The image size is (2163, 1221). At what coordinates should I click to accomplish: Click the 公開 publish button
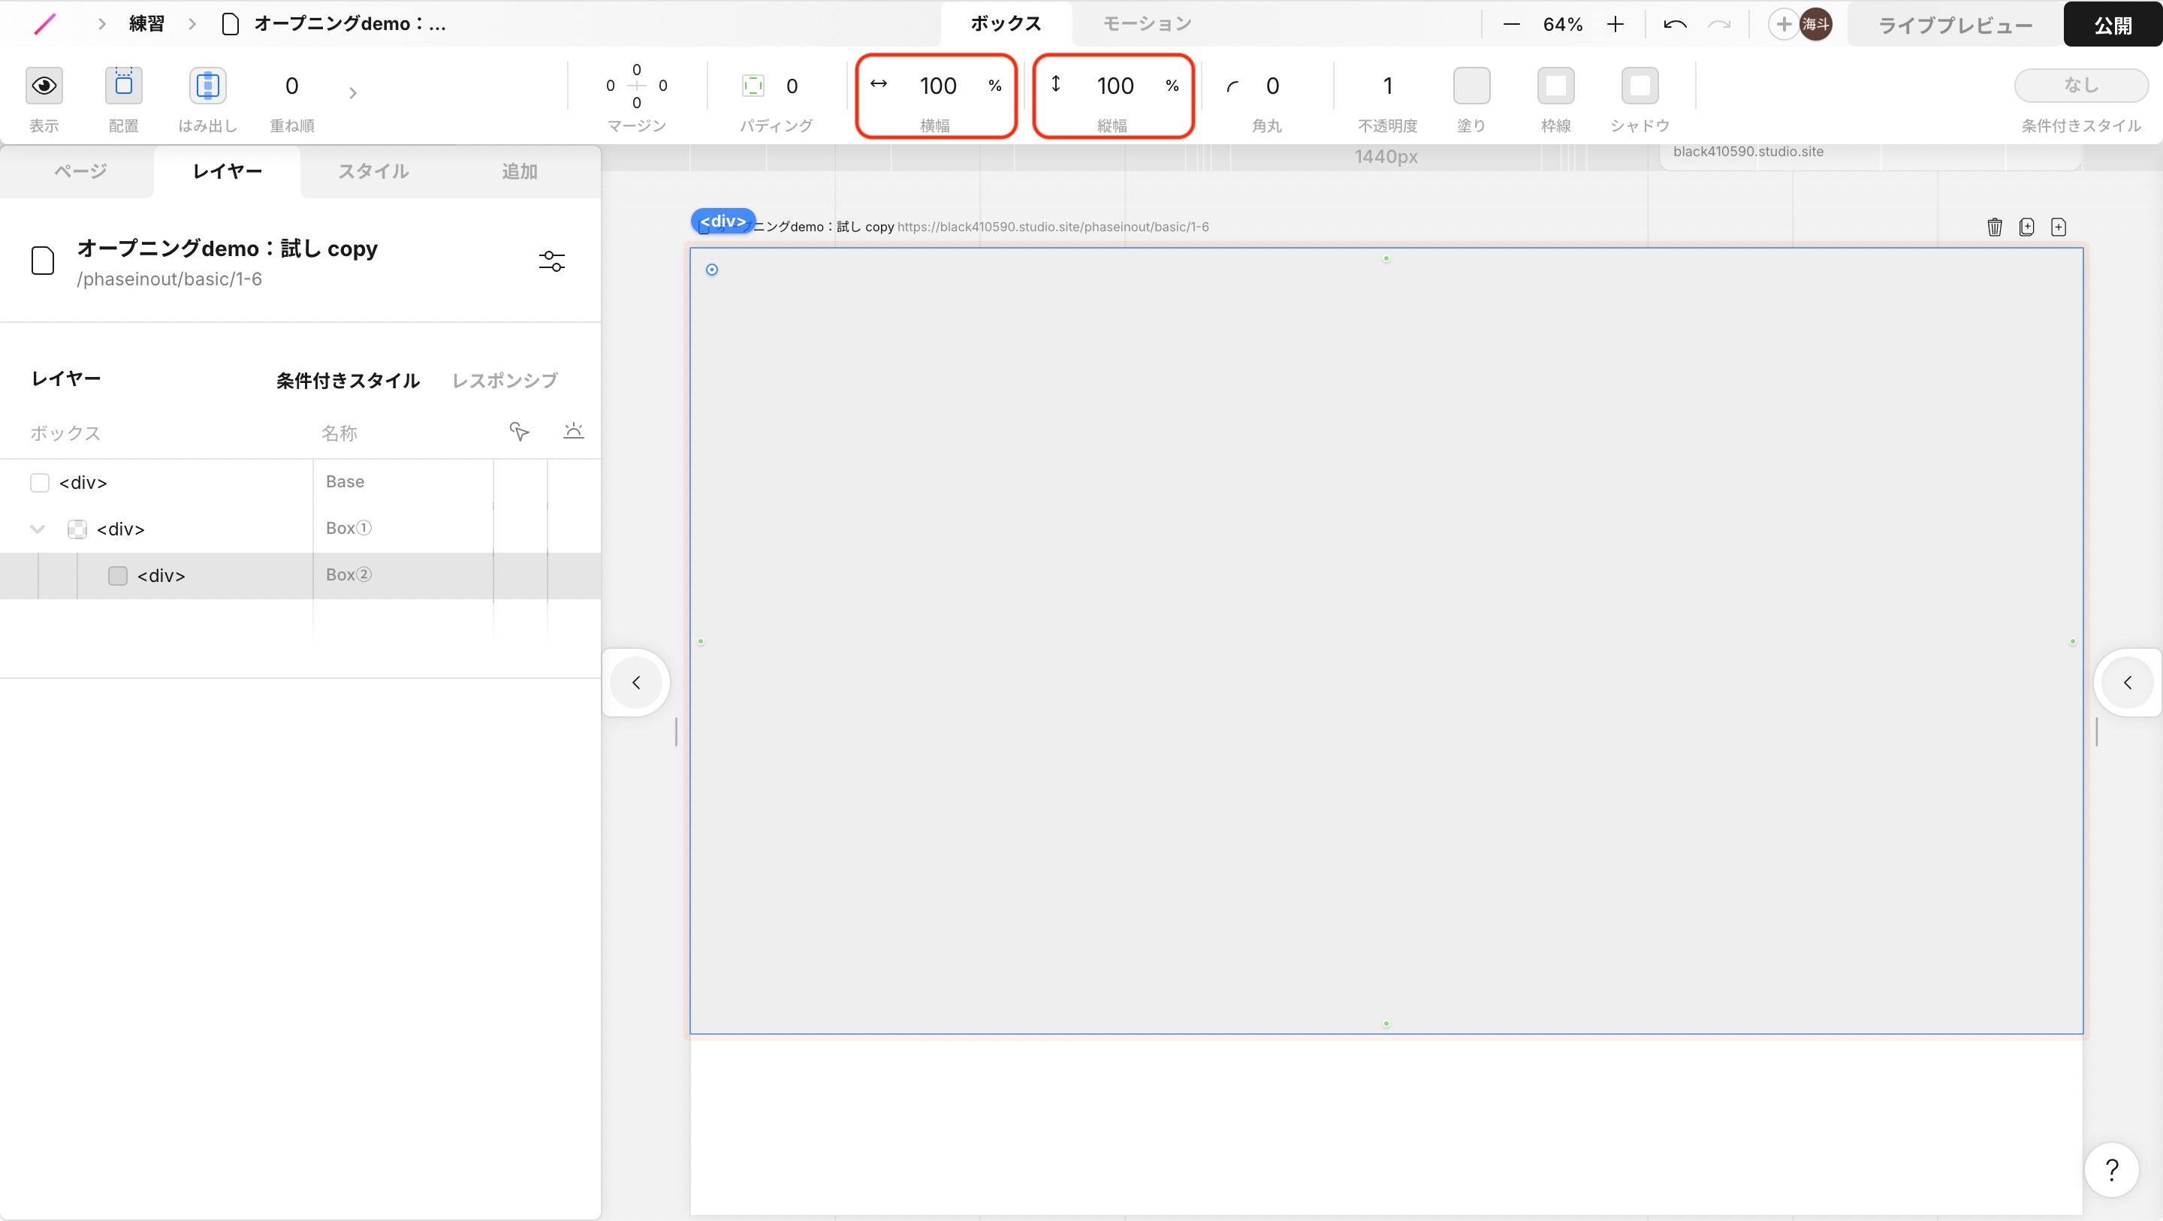click(x=2112, y=26)
